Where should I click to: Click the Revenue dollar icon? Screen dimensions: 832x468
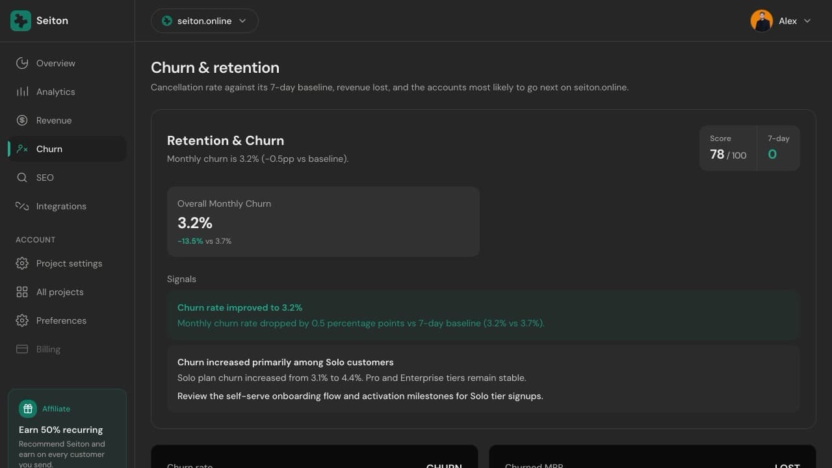click(x=22, y=120)
